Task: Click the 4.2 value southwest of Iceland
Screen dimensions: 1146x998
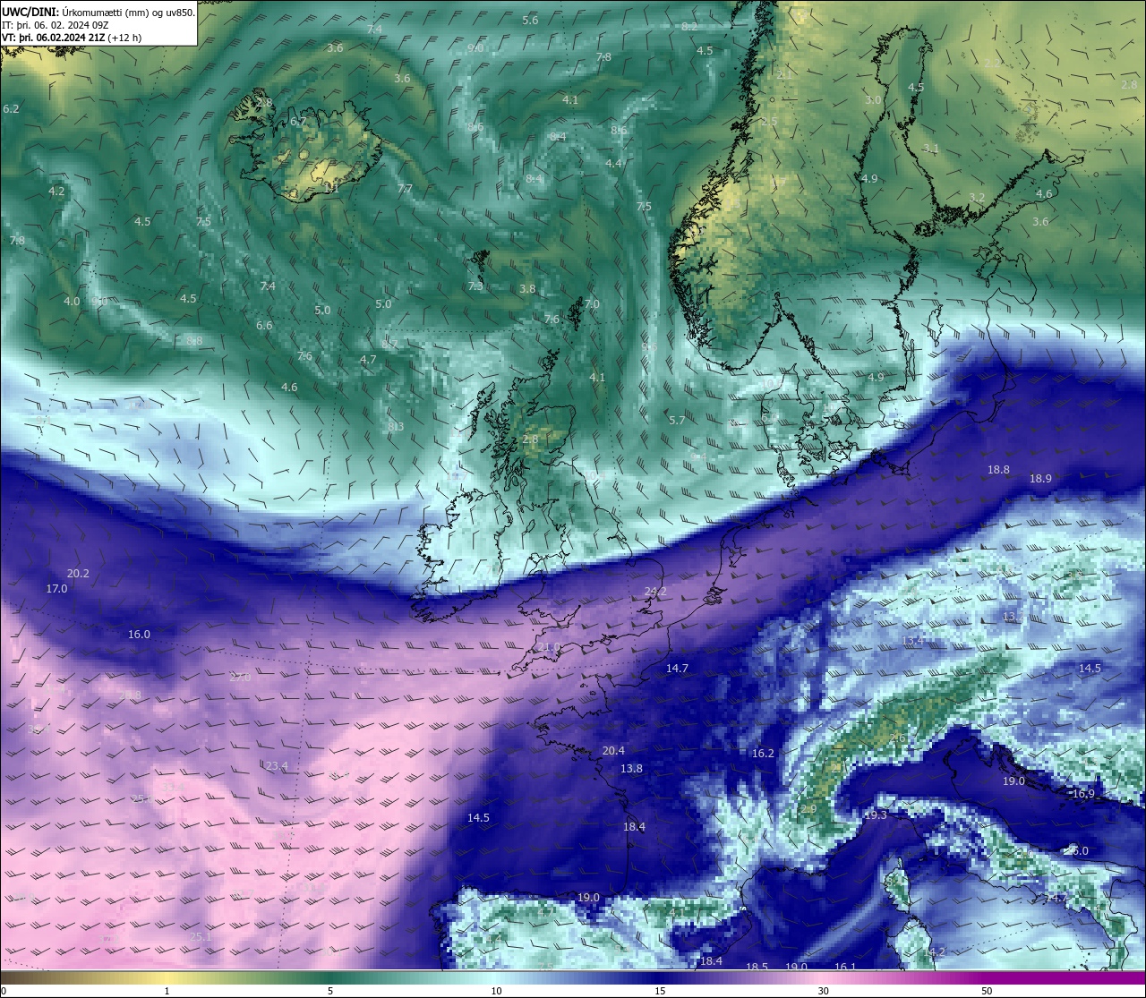Action: (56, 192)
